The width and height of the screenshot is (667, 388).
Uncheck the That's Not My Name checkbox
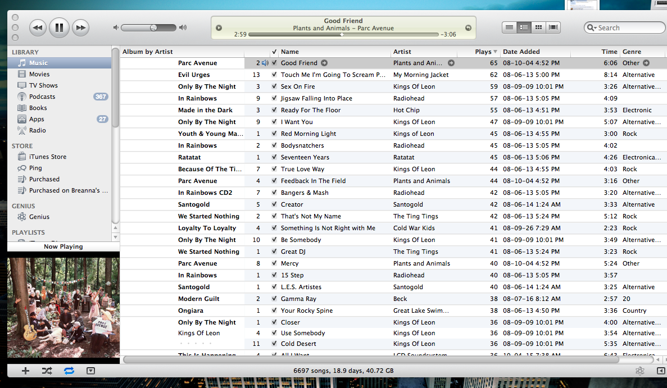(274, 216)
